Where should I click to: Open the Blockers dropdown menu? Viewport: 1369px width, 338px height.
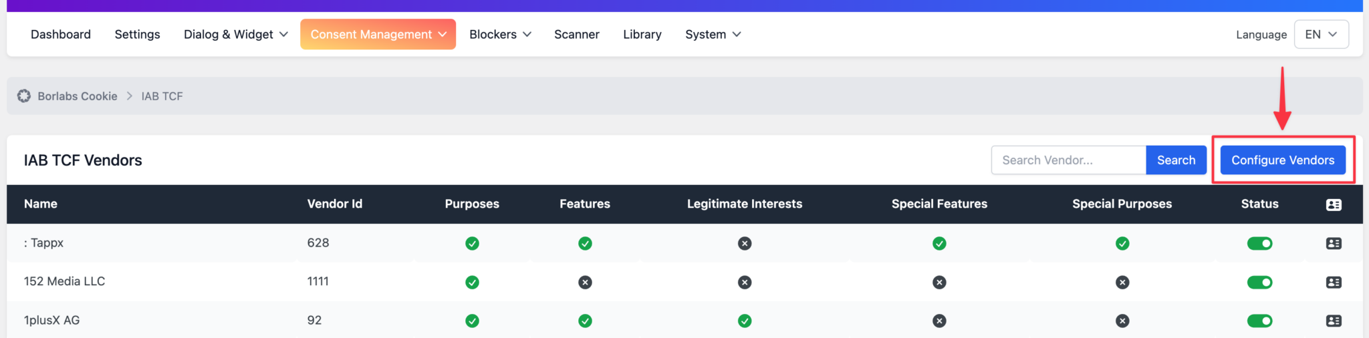pyautogui.click(x=500, y=34)
